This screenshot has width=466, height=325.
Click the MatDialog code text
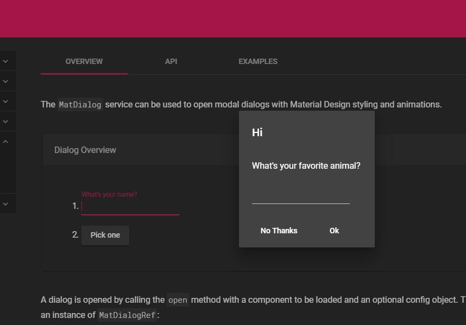[80, 105]
